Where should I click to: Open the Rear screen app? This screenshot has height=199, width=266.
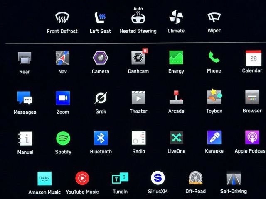pyautogui.click(x=25, y=58)
